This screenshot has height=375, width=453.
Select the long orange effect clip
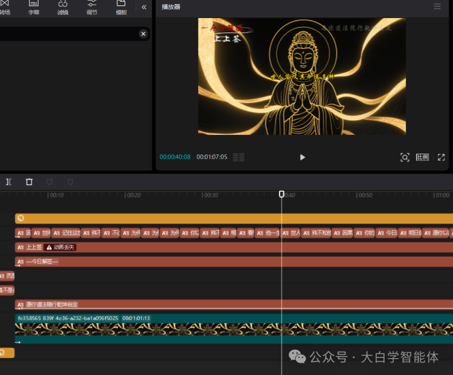[x=234, y=219]
